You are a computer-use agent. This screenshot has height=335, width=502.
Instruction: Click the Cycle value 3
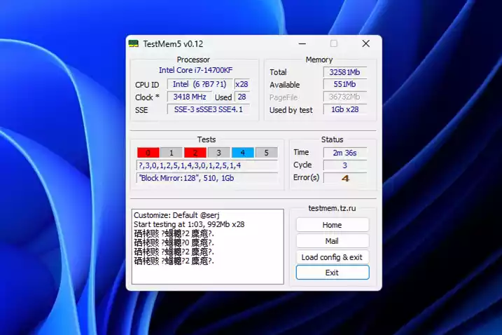point(344,165)
